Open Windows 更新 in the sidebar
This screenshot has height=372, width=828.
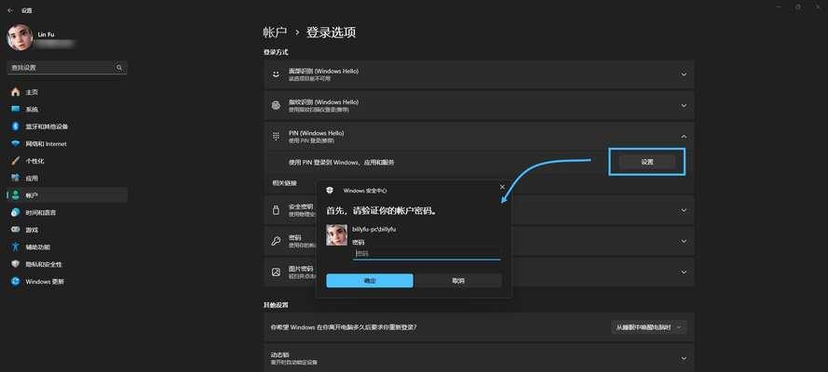point(67,282)
